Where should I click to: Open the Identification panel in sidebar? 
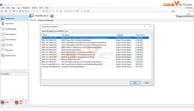(14, 18)
